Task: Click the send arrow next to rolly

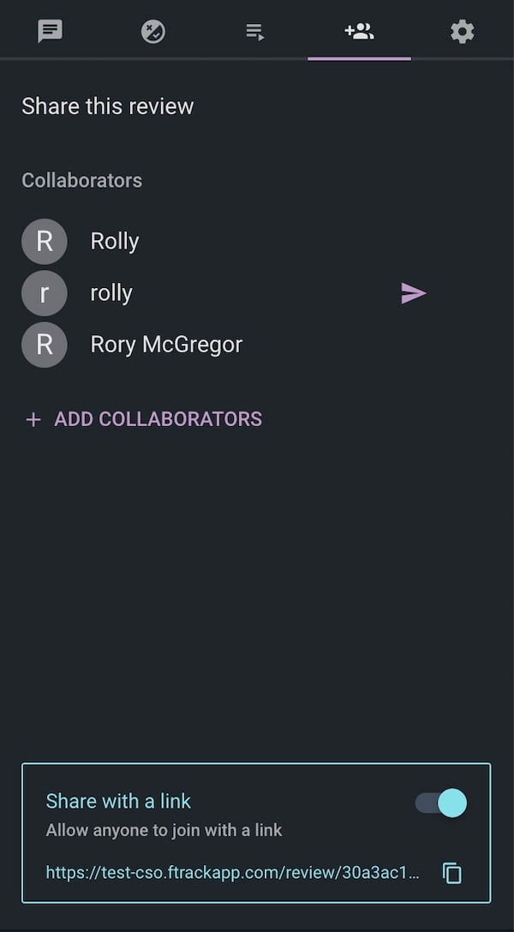Action: (413, 293)
